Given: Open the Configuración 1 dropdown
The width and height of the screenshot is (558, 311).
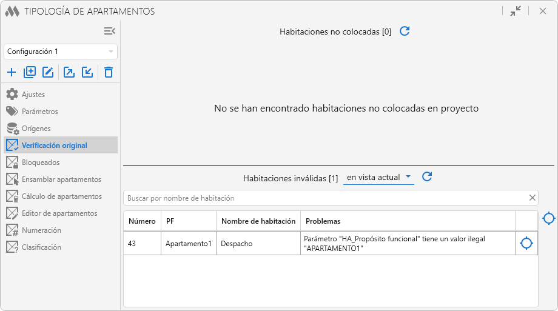Looking at the screenshot, I should (61, 52).
